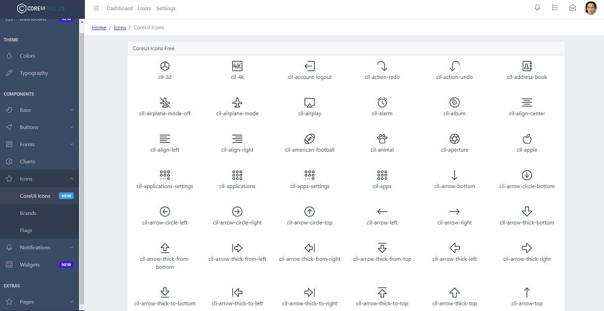Expand the Notifications sidebar section
The width and height of the screenshot is (604, 311).
click(x=39, y=247)
